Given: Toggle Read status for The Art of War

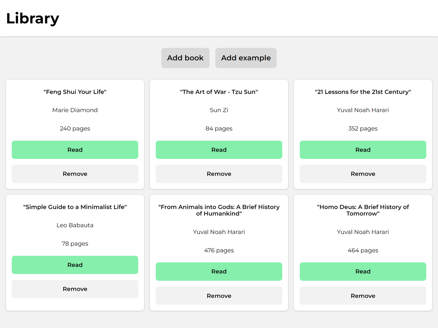Looking at the screenshot, I should (219, 150).
